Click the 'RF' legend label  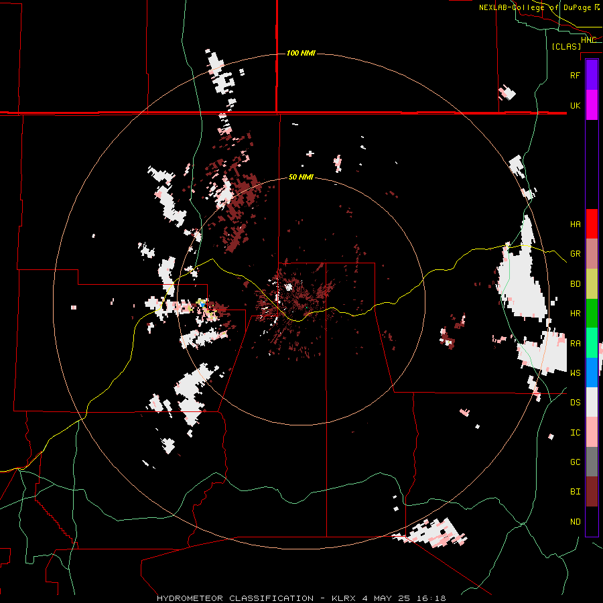[x=576, y=75]
